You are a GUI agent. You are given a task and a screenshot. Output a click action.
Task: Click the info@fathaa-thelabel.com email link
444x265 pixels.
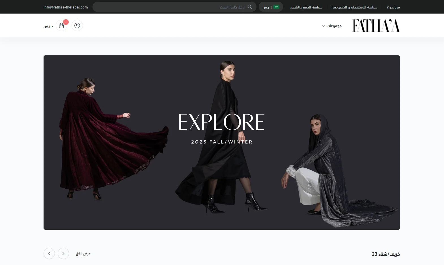tap(66, 7)
